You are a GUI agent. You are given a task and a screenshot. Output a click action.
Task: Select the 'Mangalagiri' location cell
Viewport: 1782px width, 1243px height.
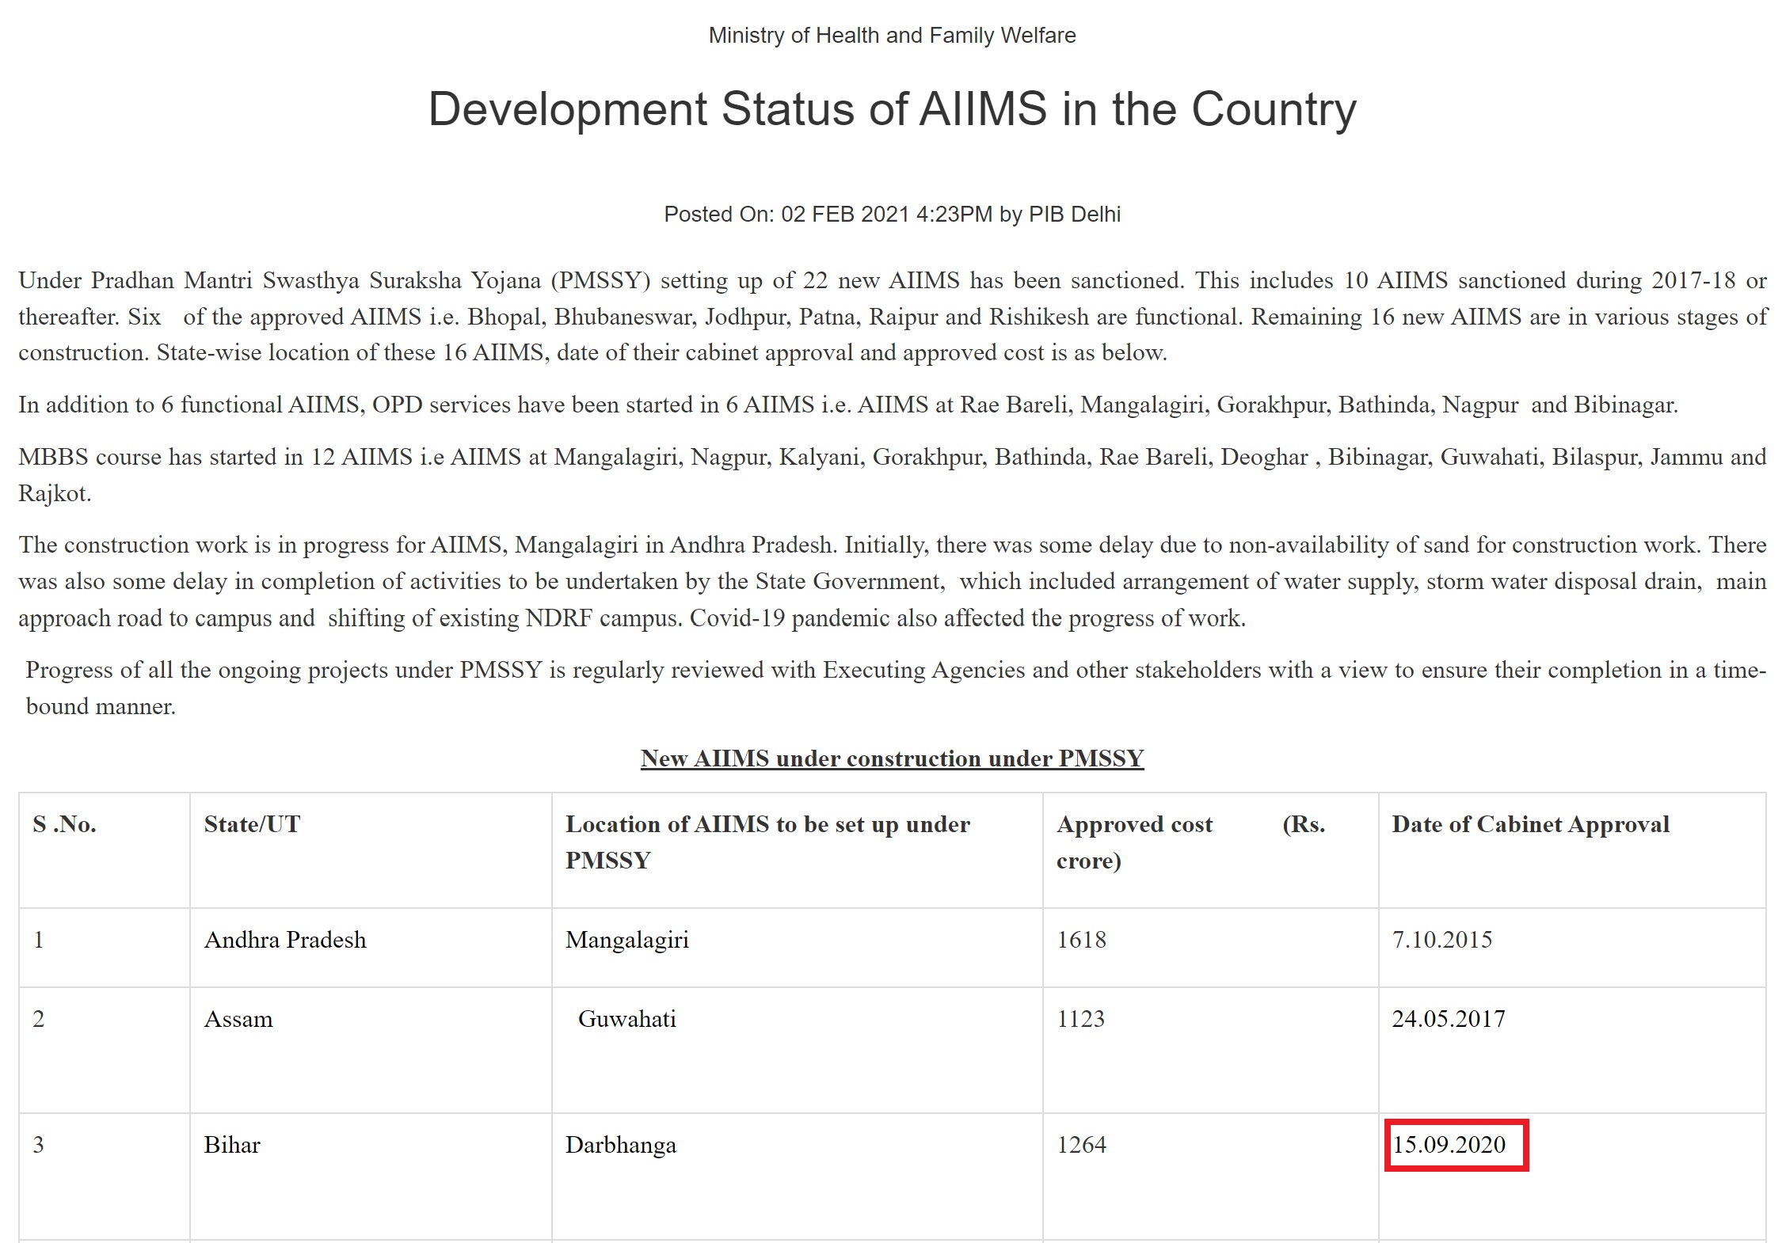[626, 940]
